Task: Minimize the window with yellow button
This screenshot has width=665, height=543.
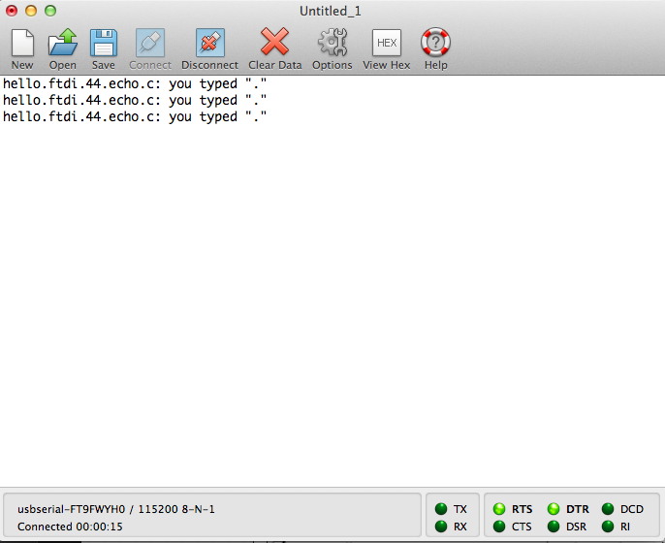Action: coord(31,11)
